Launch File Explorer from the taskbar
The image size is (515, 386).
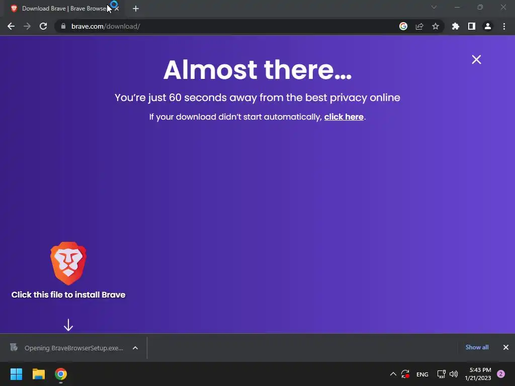coord(38,374)
